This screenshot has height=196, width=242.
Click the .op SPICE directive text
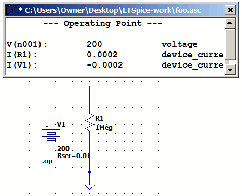pyautogui.click(x=47, y=161)
